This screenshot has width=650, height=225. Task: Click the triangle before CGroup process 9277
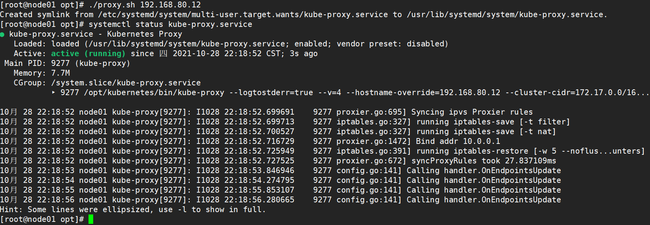pos(53,92)
